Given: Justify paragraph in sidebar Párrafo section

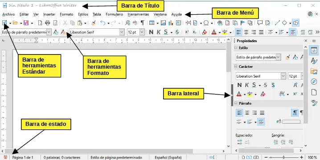Looking at the screenshot, I should tap(262, 113).
